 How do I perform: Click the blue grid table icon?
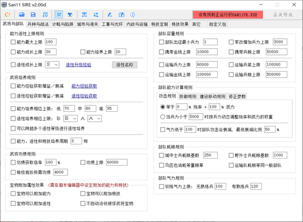tap(84, 15)
